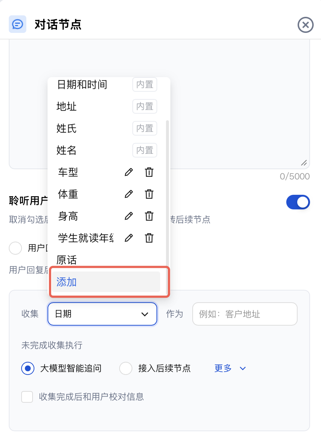Expand the 更多 options chevron
The width and height of the screenshot is (321, 440).
pyautogui.click(x=242, y=368)
